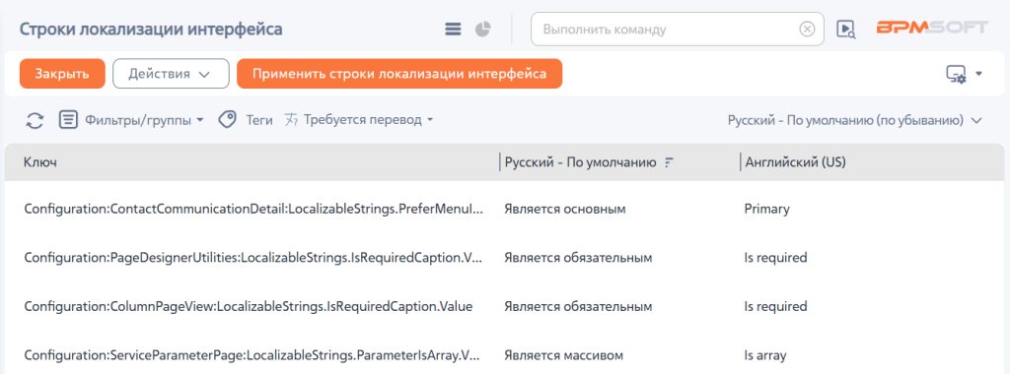Clear the command input field
The image size is (1010, 374).
[807, 30]
